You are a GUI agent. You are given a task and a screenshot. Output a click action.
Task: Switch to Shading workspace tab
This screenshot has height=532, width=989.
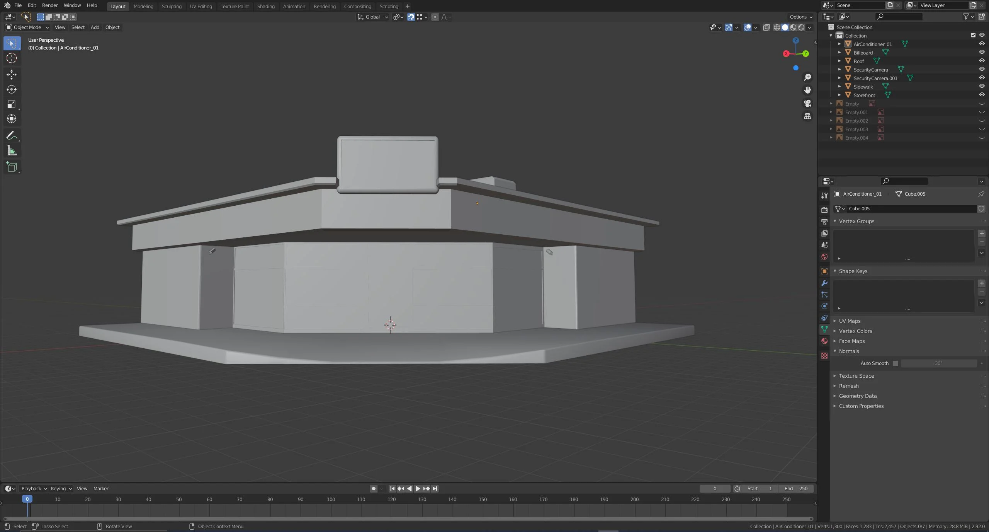pyautogui.click(x=266, y=7)
